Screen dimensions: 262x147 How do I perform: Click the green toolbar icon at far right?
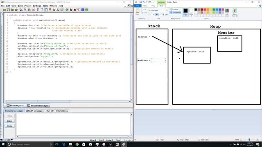[x=87, y=10]
